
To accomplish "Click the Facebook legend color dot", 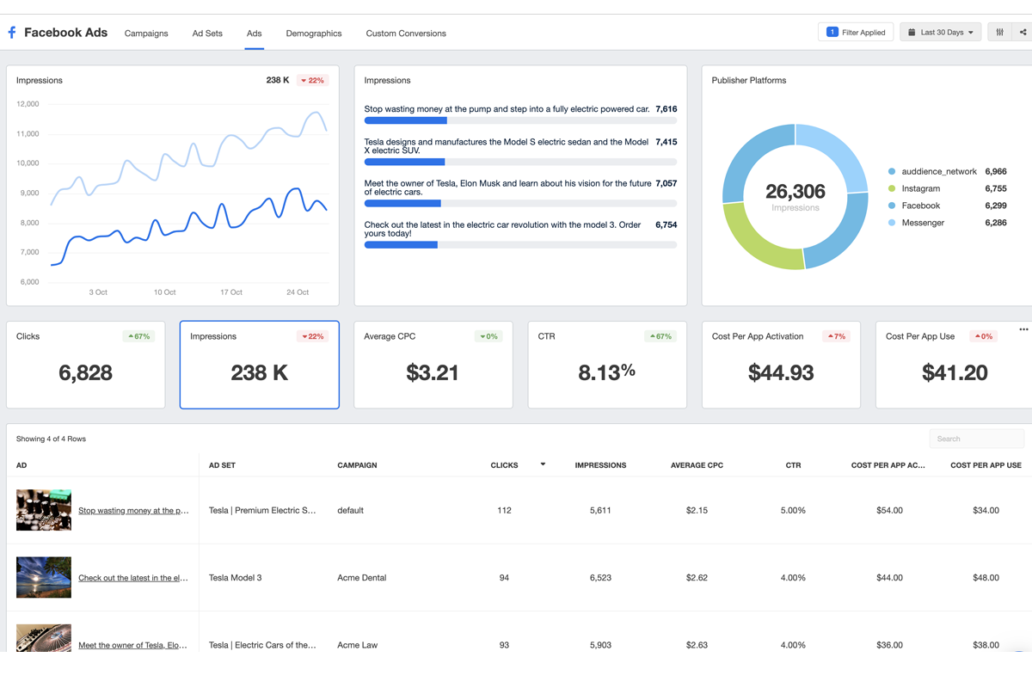I will click(x=892, y=206).
